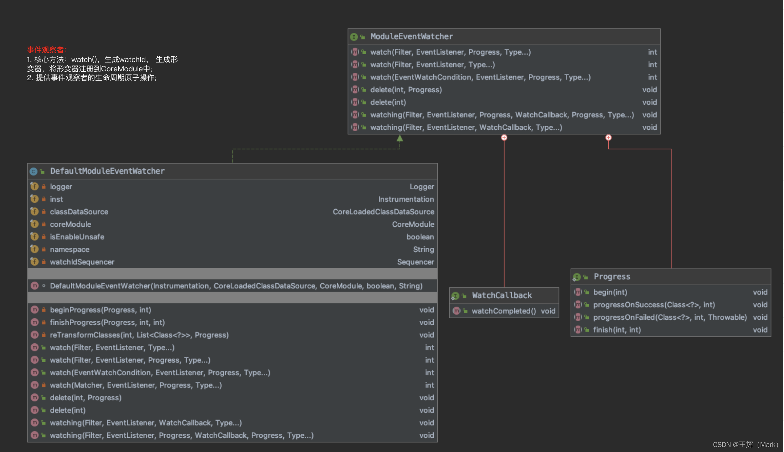784x452 pixels.
Task: Select the inst field name
Action: [x=56, y=199]
